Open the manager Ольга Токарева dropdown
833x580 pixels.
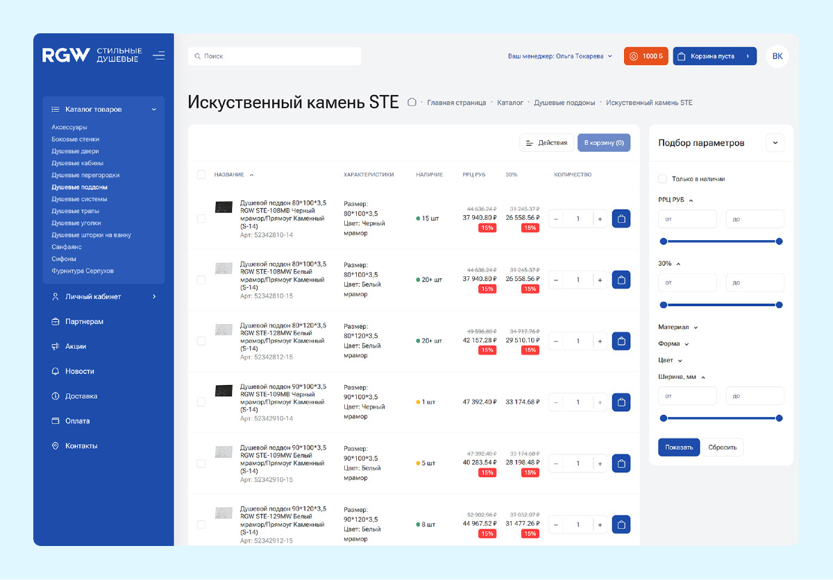coord(560,56)
